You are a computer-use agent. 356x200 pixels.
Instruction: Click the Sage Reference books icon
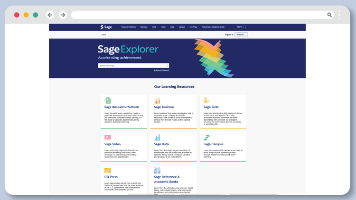tap(157, 170)
